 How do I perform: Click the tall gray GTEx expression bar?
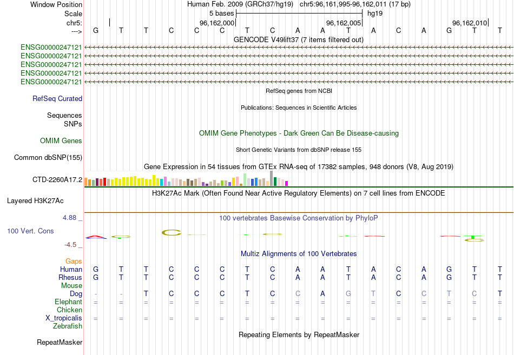[271, 178]
